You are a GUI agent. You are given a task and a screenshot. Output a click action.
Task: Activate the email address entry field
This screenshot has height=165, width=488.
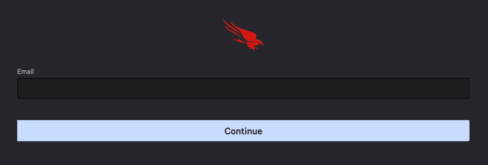[x=243, y=88]
